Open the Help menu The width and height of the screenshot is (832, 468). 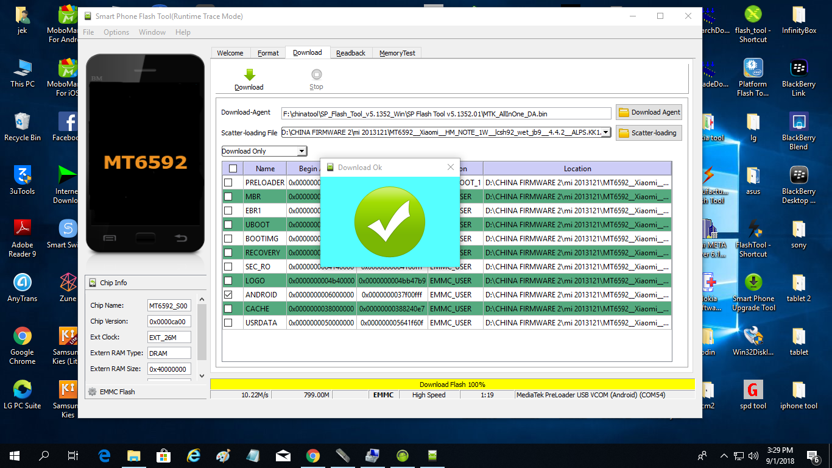tap(183, 32)
